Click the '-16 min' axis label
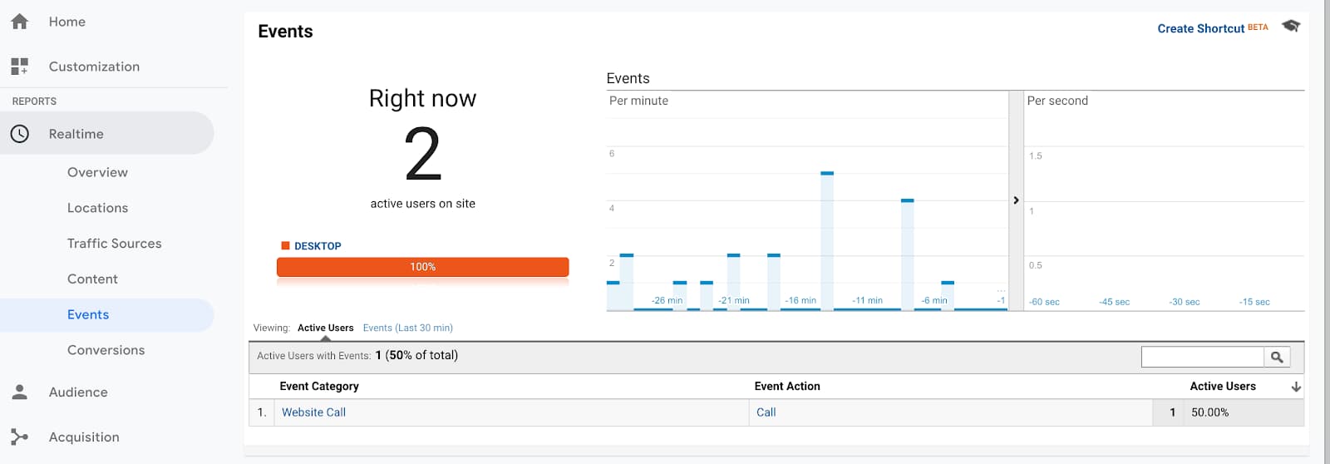The width and height of the screenshot is (1330, 464). pos(800,300)
